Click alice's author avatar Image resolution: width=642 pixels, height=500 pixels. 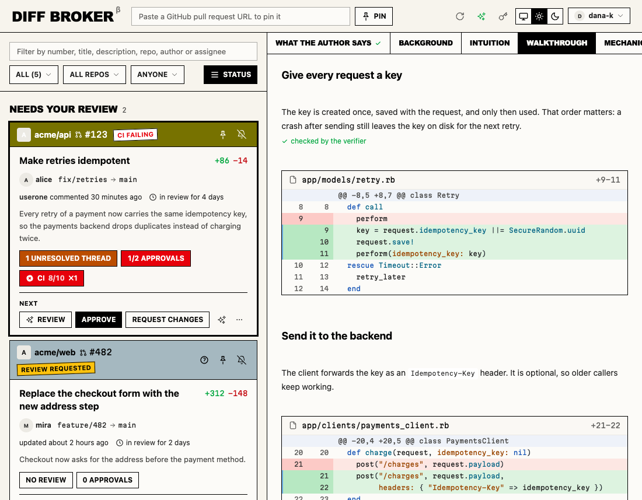coord(26,180)
